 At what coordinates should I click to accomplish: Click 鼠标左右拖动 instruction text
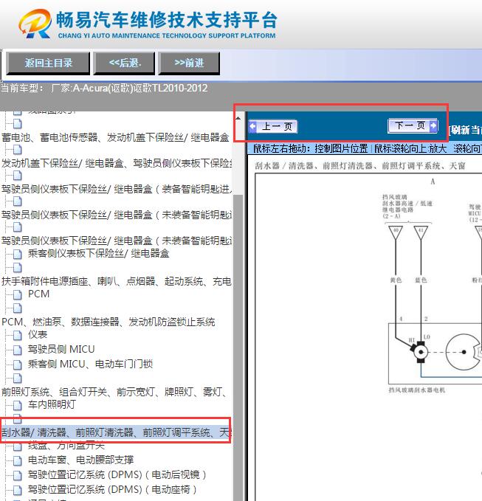[x=310, y=148]
